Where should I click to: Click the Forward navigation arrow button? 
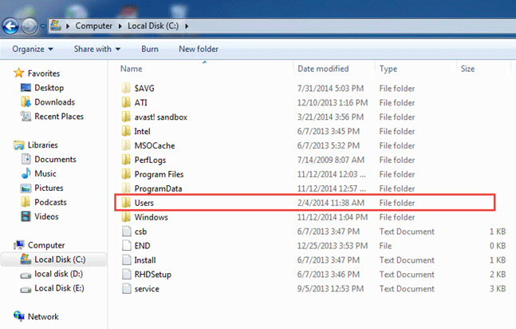click(30, 26)
